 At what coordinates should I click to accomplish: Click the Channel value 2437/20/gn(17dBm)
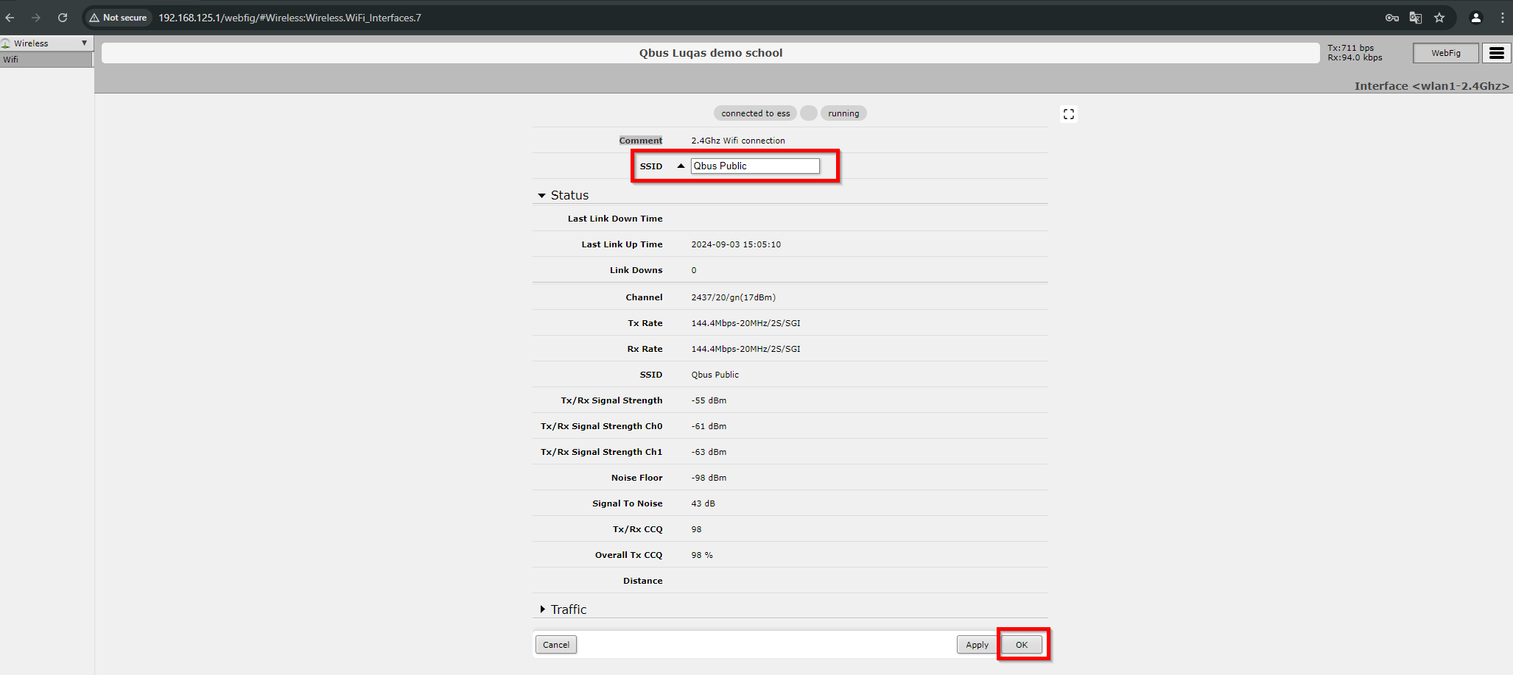coord(733,297)
